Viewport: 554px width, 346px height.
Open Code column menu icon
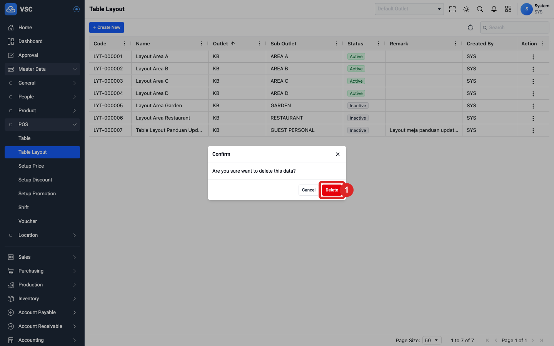click(125, 43)
